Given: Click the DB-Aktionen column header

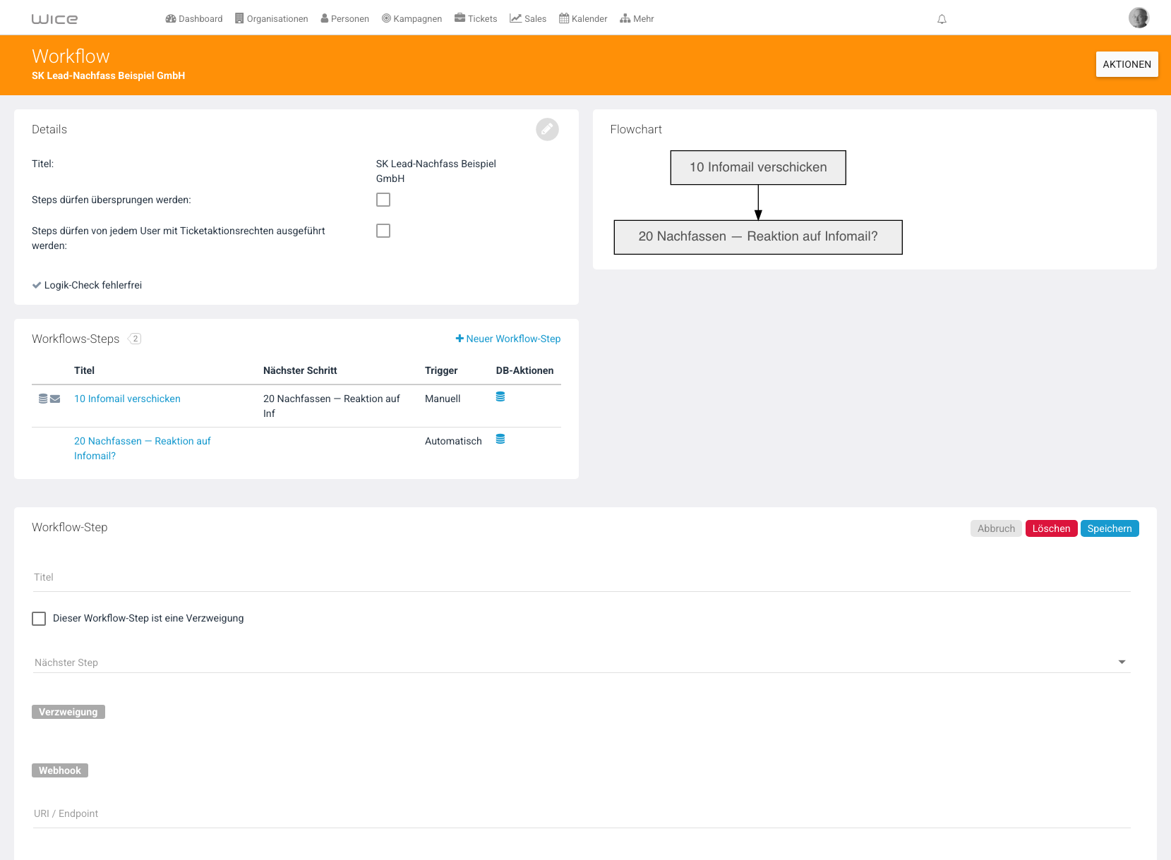Looking at the screenshot, I should point(524,370).
